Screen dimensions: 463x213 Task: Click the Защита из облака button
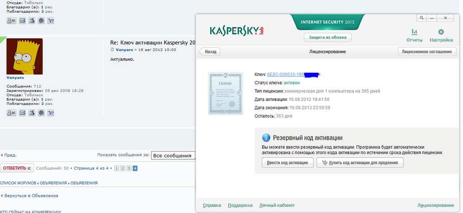click(328, 38)
